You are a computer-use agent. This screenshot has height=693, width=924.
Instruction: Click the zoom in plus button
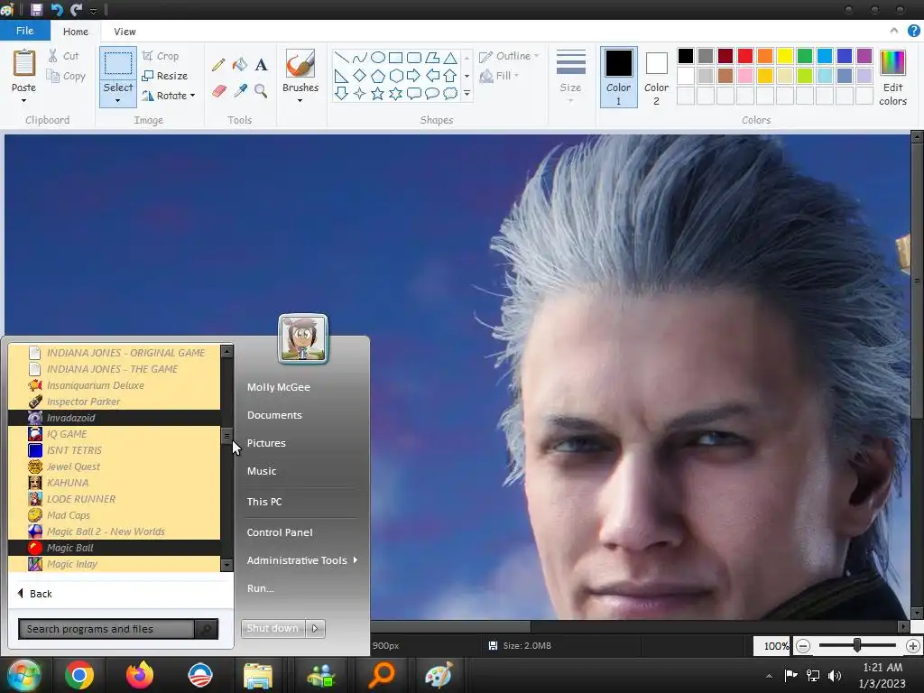coord(913,646)
